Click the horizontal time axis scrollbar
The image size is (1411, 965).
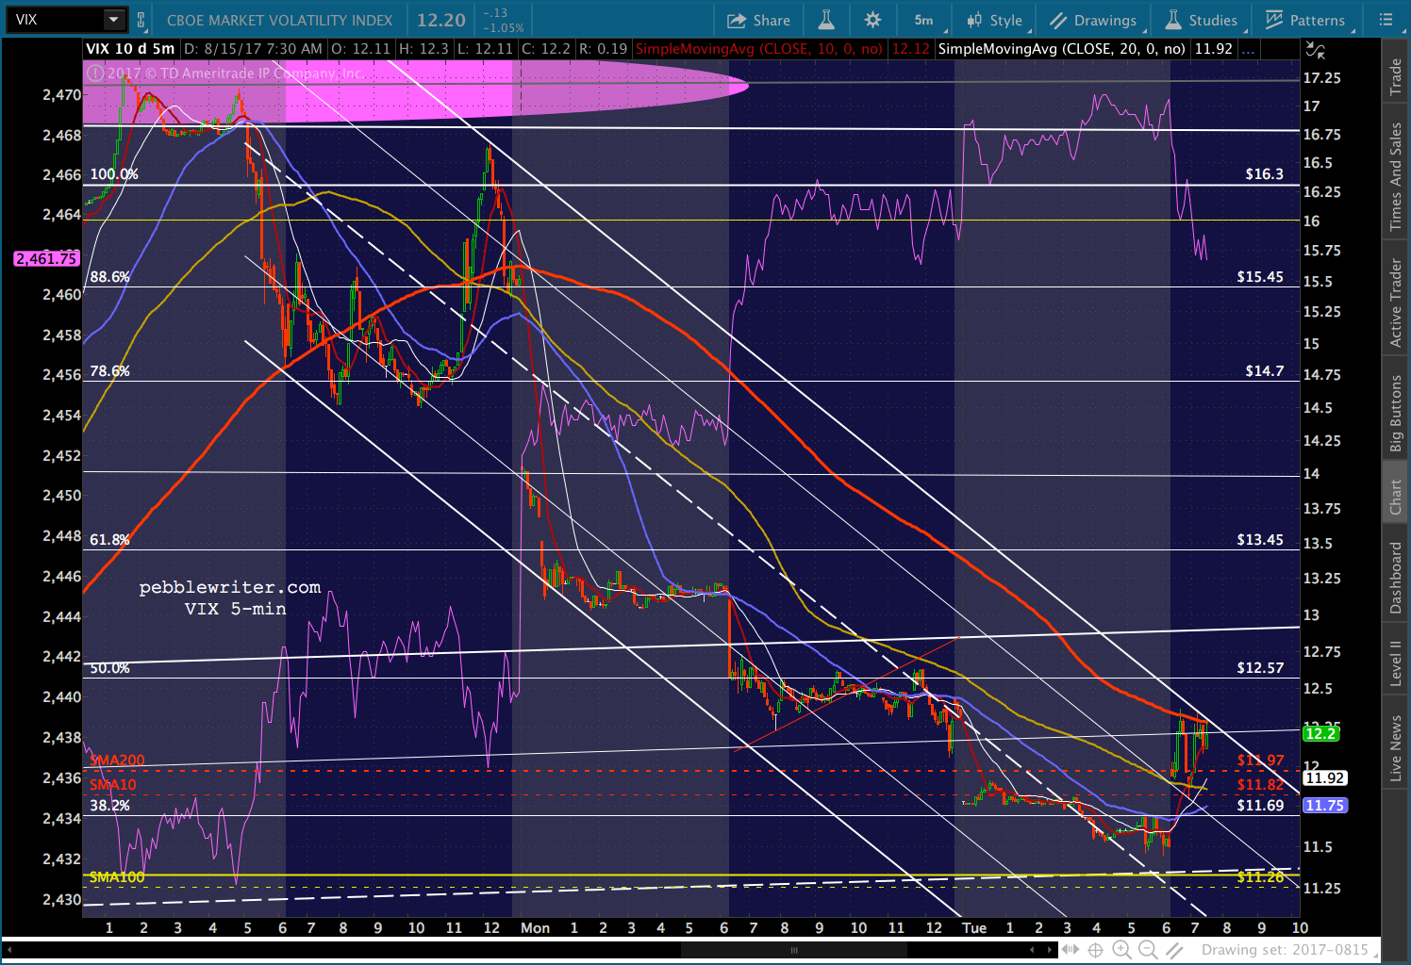click(793, 950)
